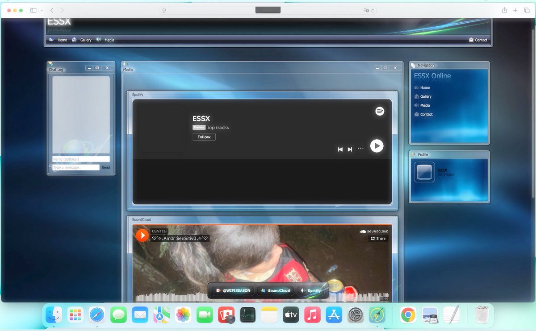Open the Am0r $en$itiv0 track title
The height and width of the screenshot is (331, 536).
coord(180,239)
